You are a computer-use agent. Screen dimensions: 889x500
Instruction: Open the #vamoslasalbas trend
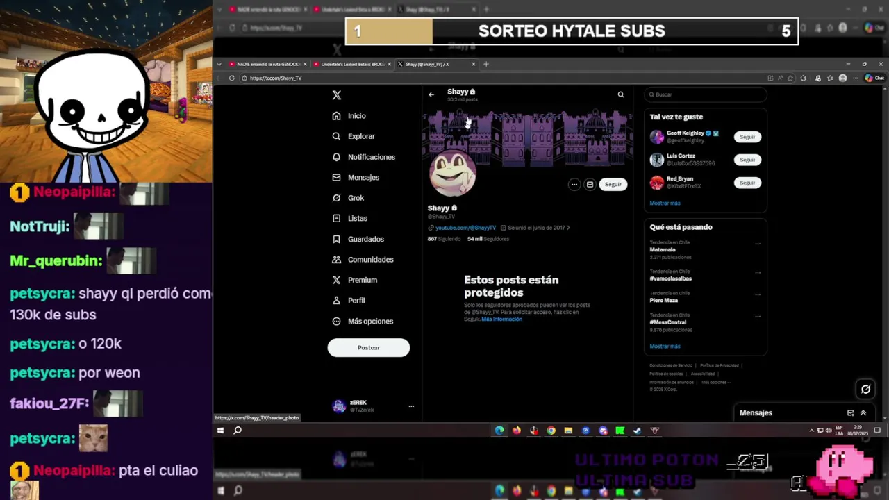tap(670, 278)
